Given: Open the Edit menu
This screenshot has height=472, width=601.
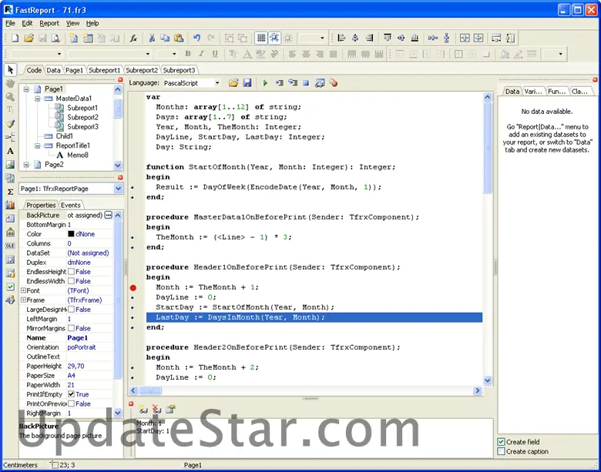Looking at the screenshot, I should [27, 23].
